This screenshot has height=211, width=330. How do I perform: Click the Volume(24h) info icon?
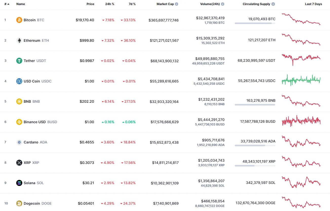point(223,4)
